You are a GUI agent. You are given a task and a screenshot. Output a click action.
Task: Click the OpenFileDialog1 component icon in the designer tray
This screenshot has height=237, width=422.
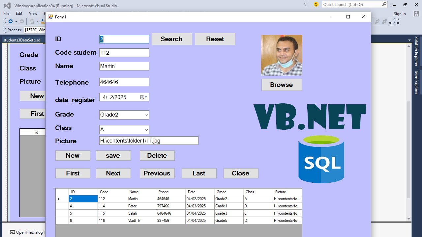pyautogui.click(x=13, y=232)
